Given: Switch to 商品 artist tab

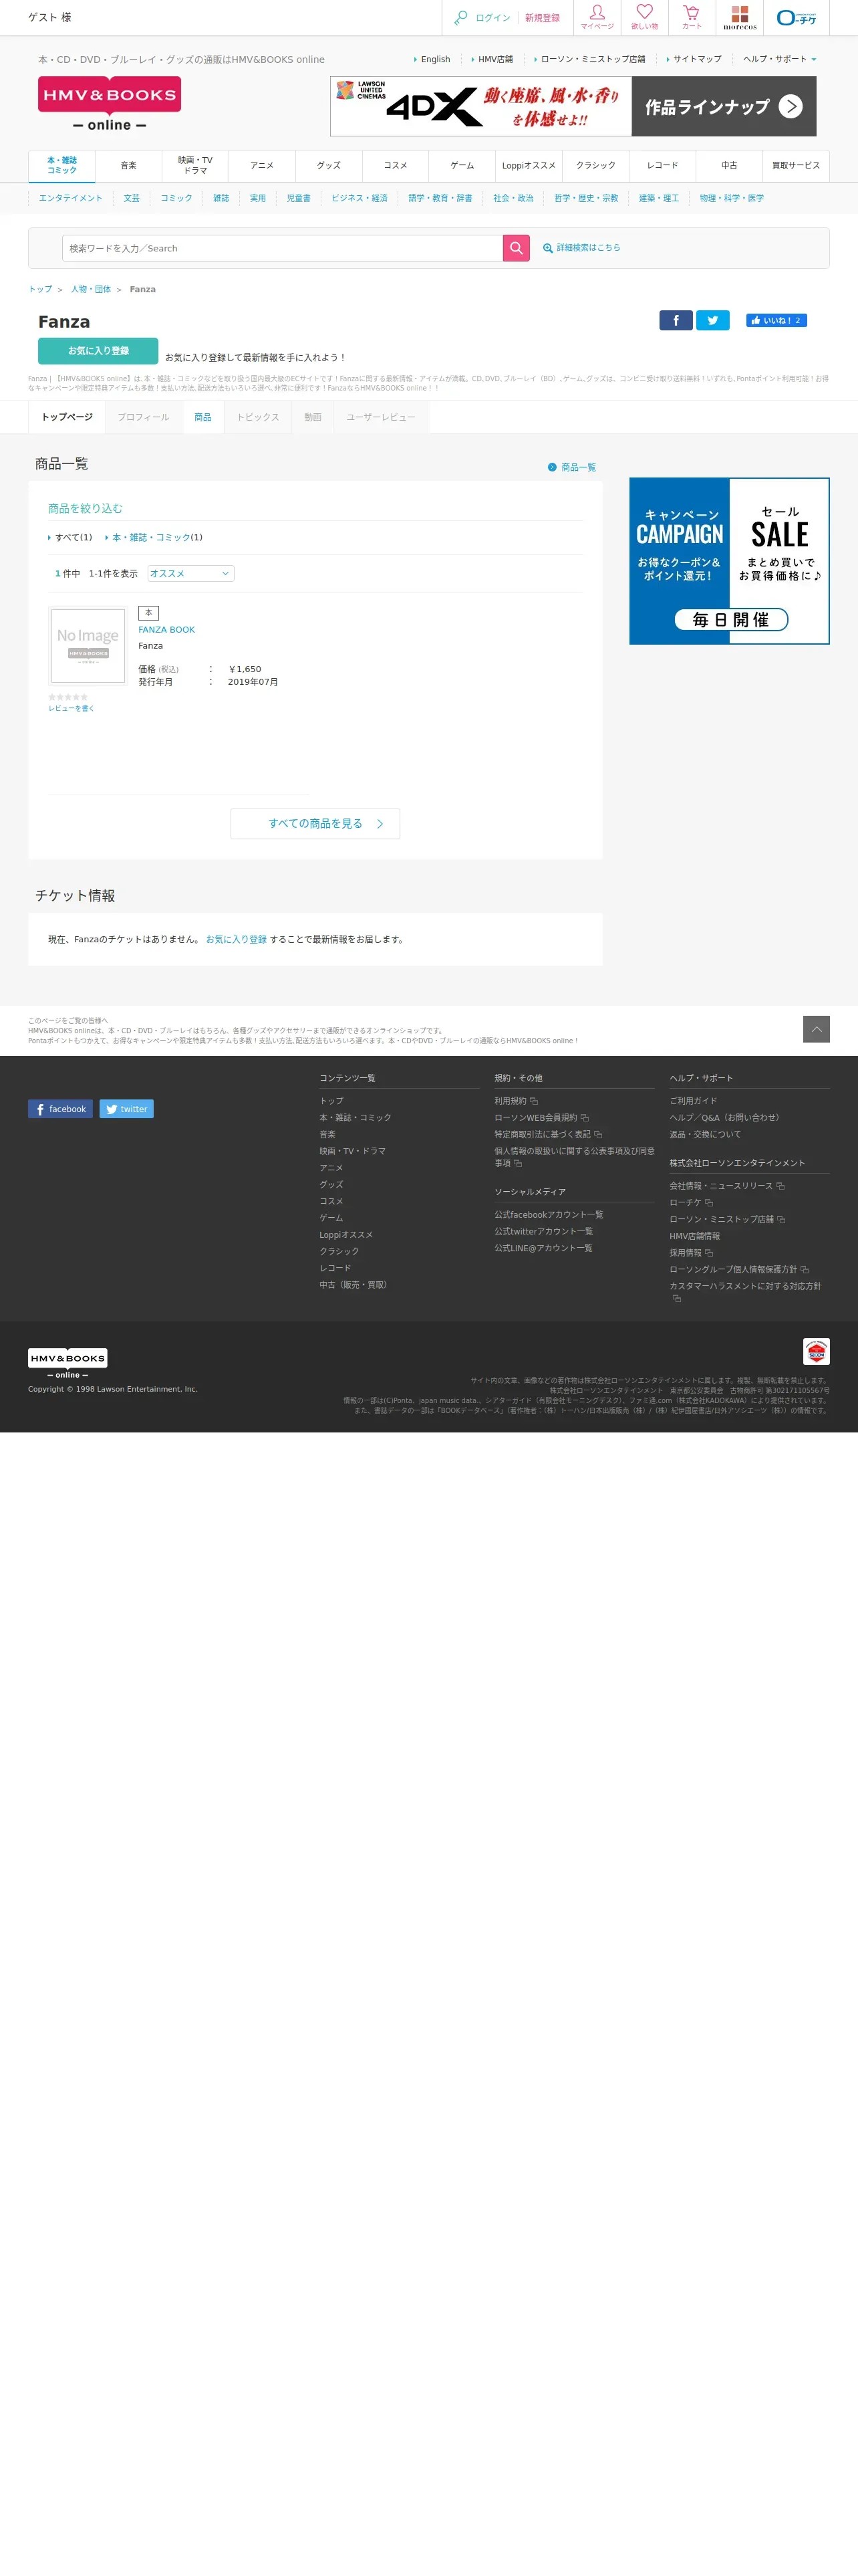Looking at the screenshot, I should pyautogui.click(x=202, y=417).
